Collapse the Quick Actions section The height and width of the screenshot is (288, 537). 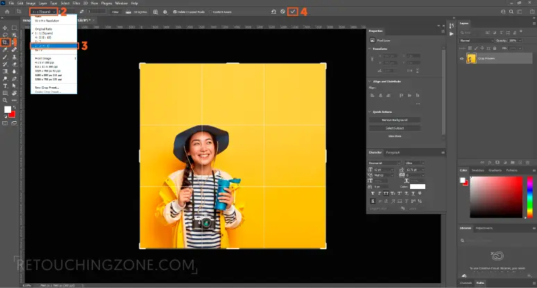(370, 111)
